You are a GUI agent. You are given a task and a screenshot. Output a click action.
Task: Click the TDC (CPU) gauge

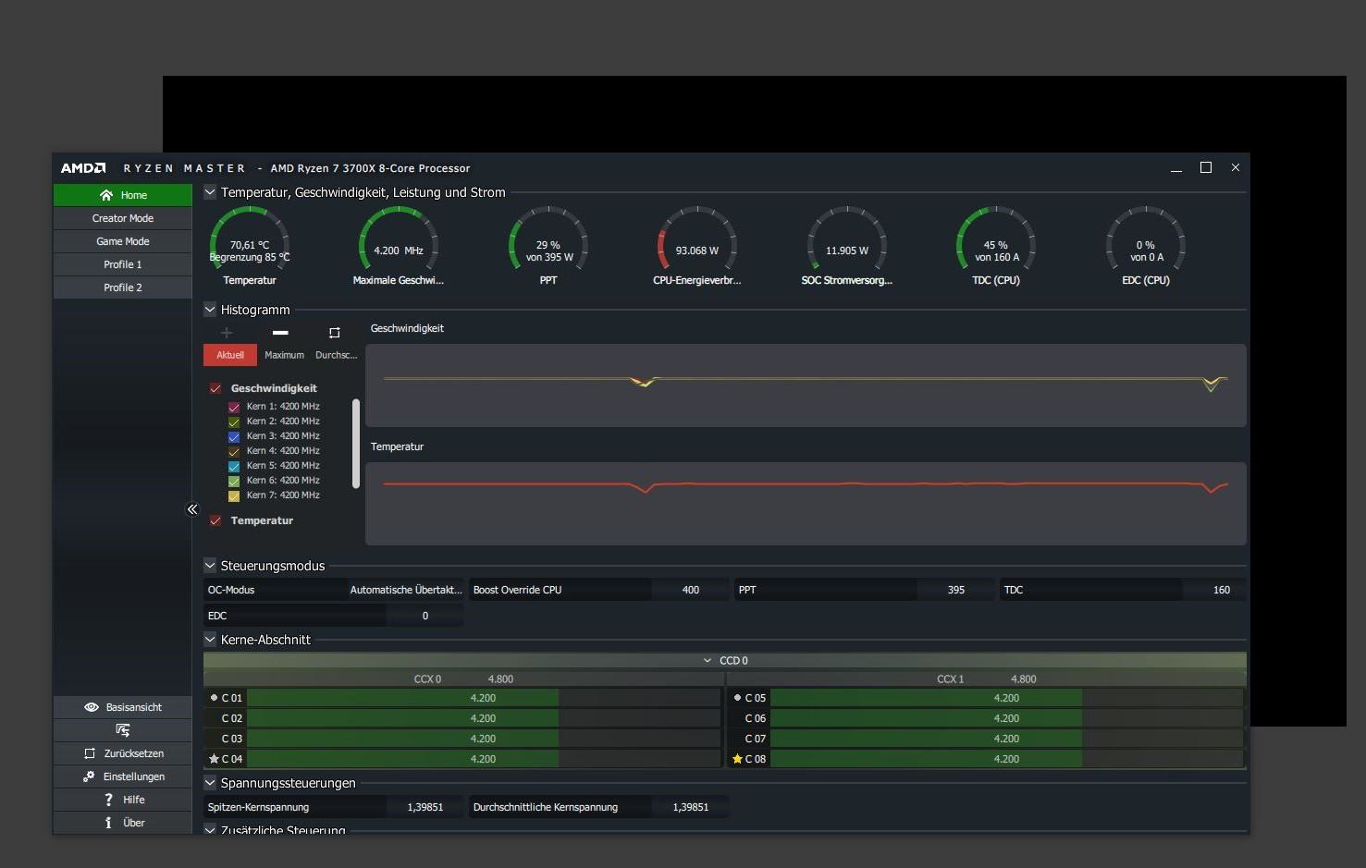(x=996, y=241)
